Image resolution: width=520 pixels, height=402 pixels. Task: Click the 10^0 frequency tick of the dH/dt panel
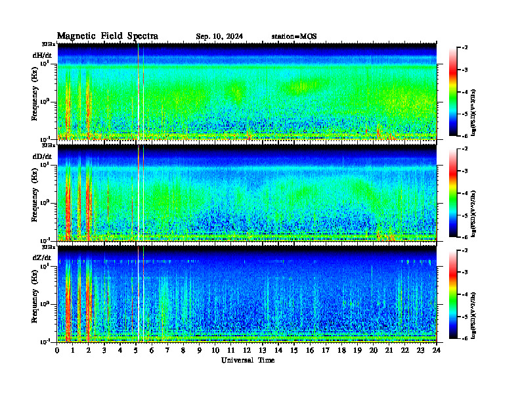45,101
